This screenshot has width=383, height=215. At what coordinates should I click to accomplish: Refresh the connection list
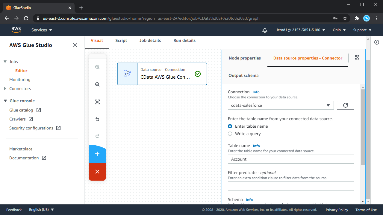pyautogui.click(x=345, y=105)
